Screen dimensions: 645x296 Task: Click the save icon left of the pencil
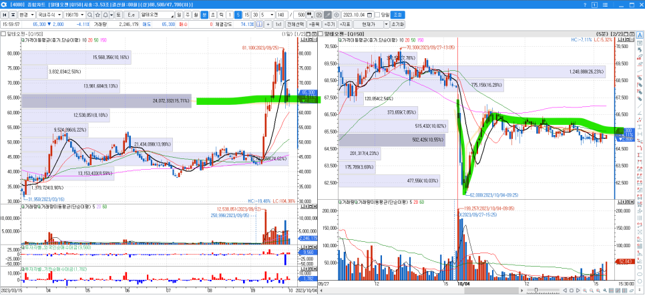click(318, 15)
